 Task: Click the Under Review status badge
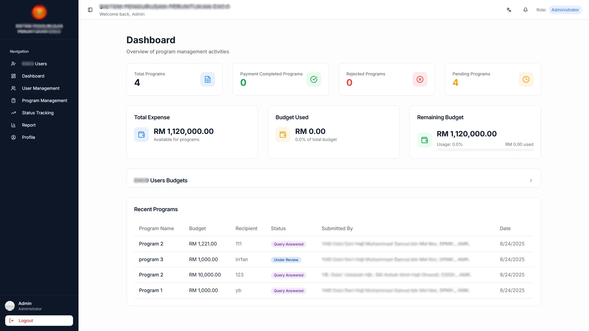pos(286,260)
